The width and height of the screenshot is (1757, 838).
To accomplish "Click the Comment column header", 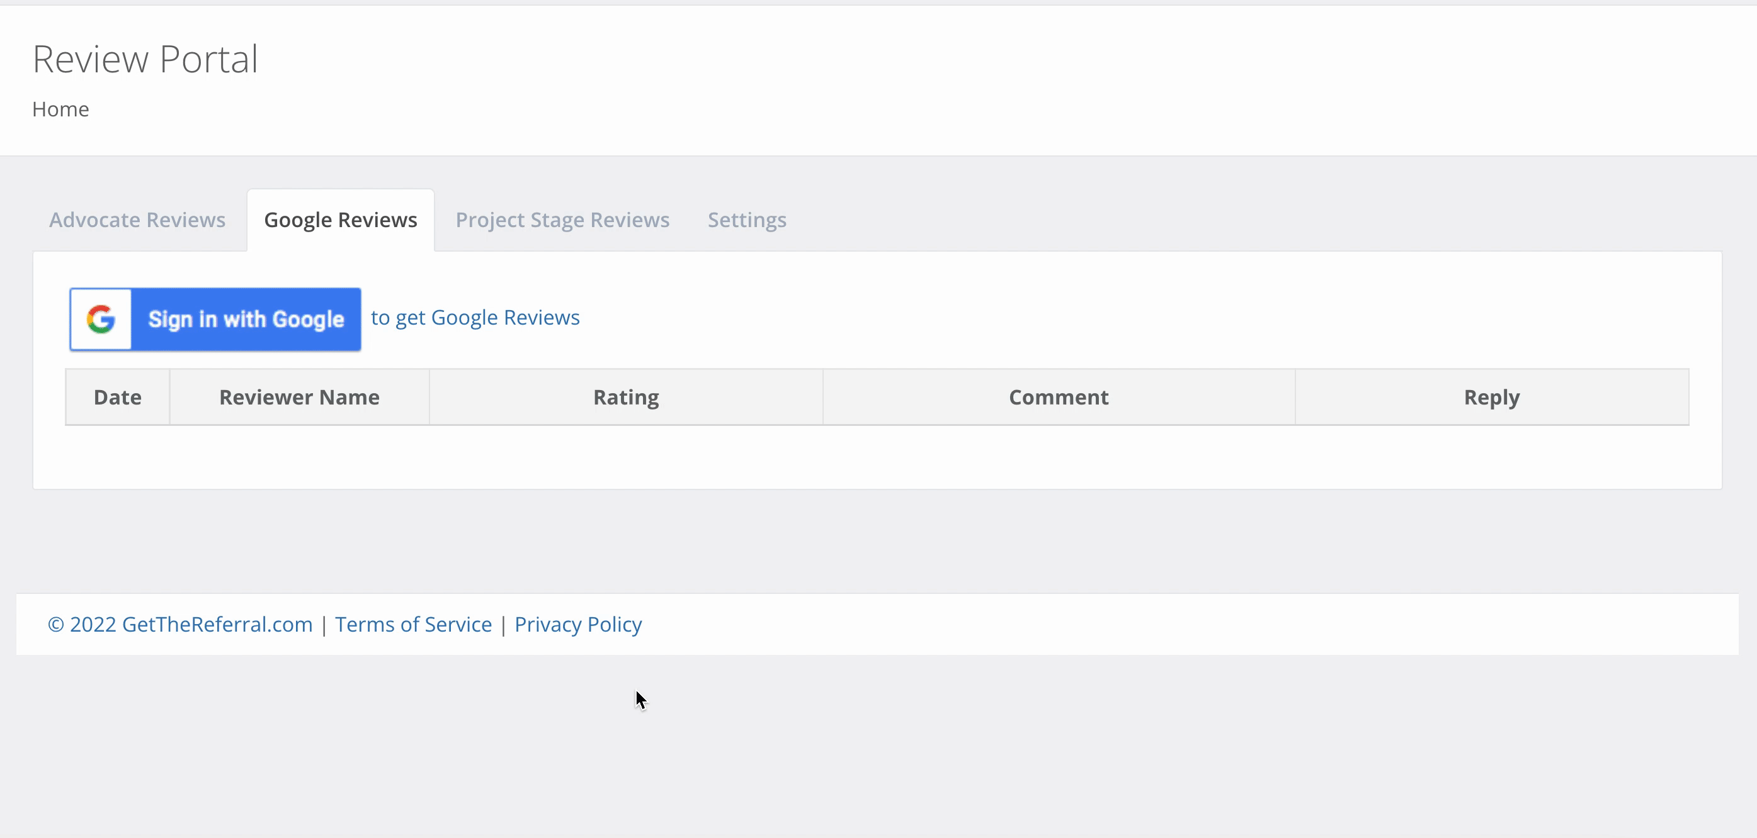I will click(1059, 397).
